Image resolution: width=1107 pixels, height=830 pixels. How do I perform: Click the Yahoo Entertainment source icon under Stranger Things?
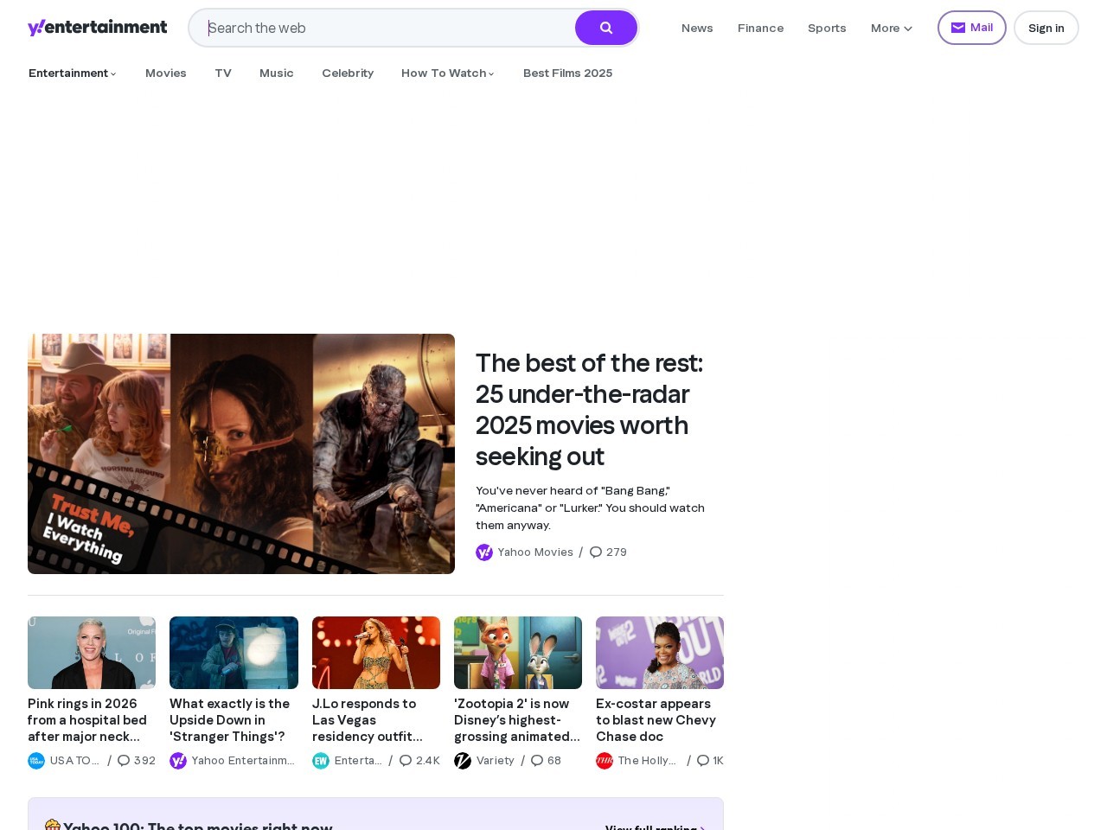(178, 761)
